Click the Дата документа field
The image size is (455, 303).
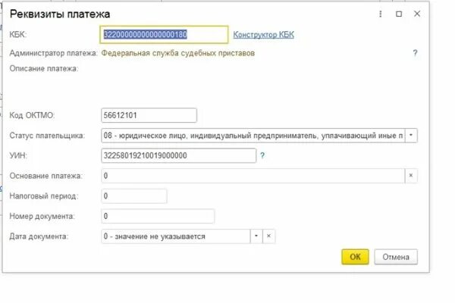176,236
